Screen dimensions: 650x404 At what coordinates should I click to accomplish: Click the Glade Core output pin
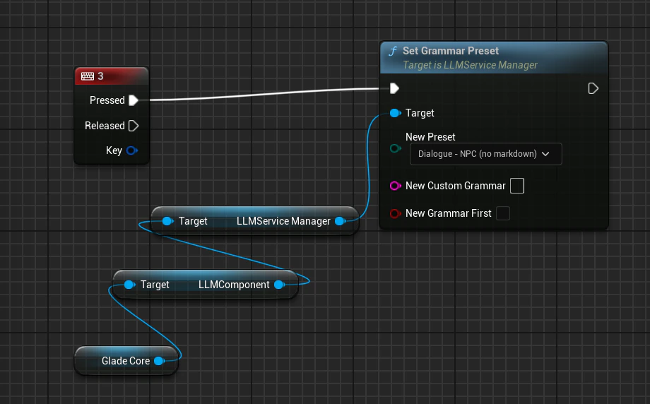point(159,361)
